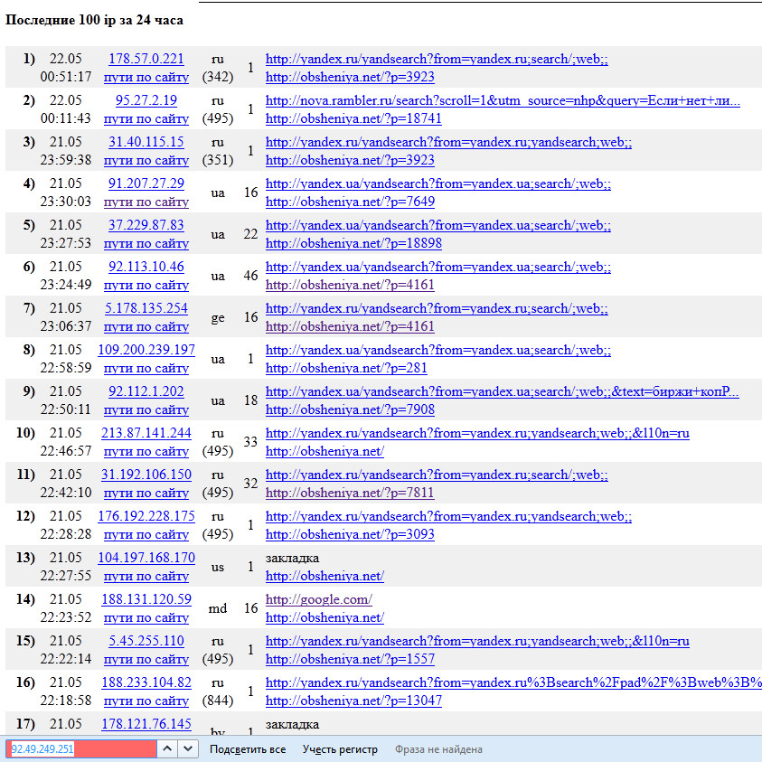Click heading Последние 100 ip за 24 часа

94,20
